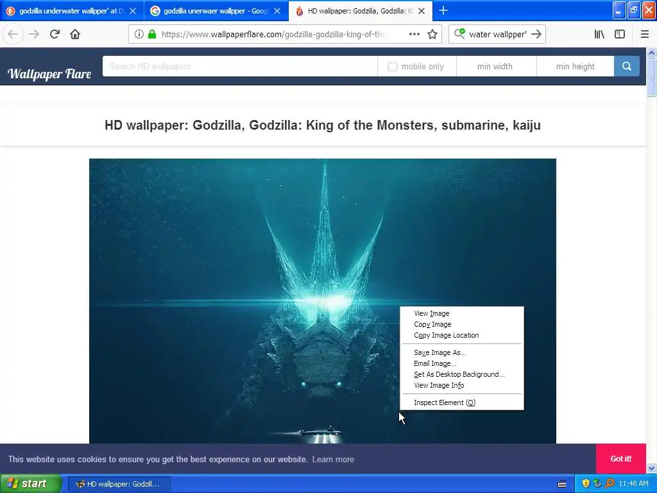657x493 pixels.
Task: Bookmark this page with the star
Action: click(x=432, y=35)
